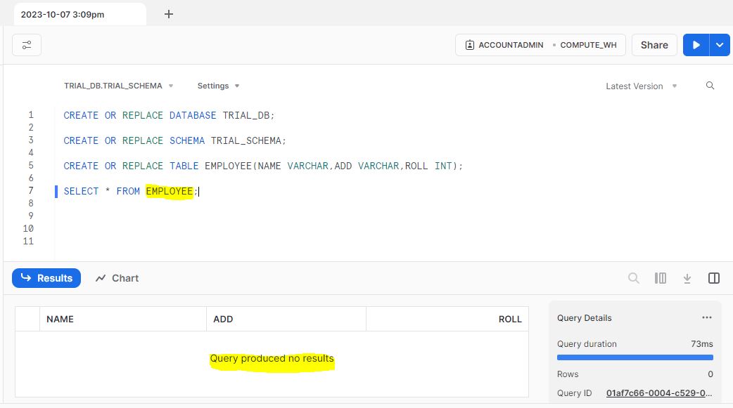Viewport: 733px width, 408px height.
Task: Expand the Settings dropdown
Action: click(x=218, y=86)
